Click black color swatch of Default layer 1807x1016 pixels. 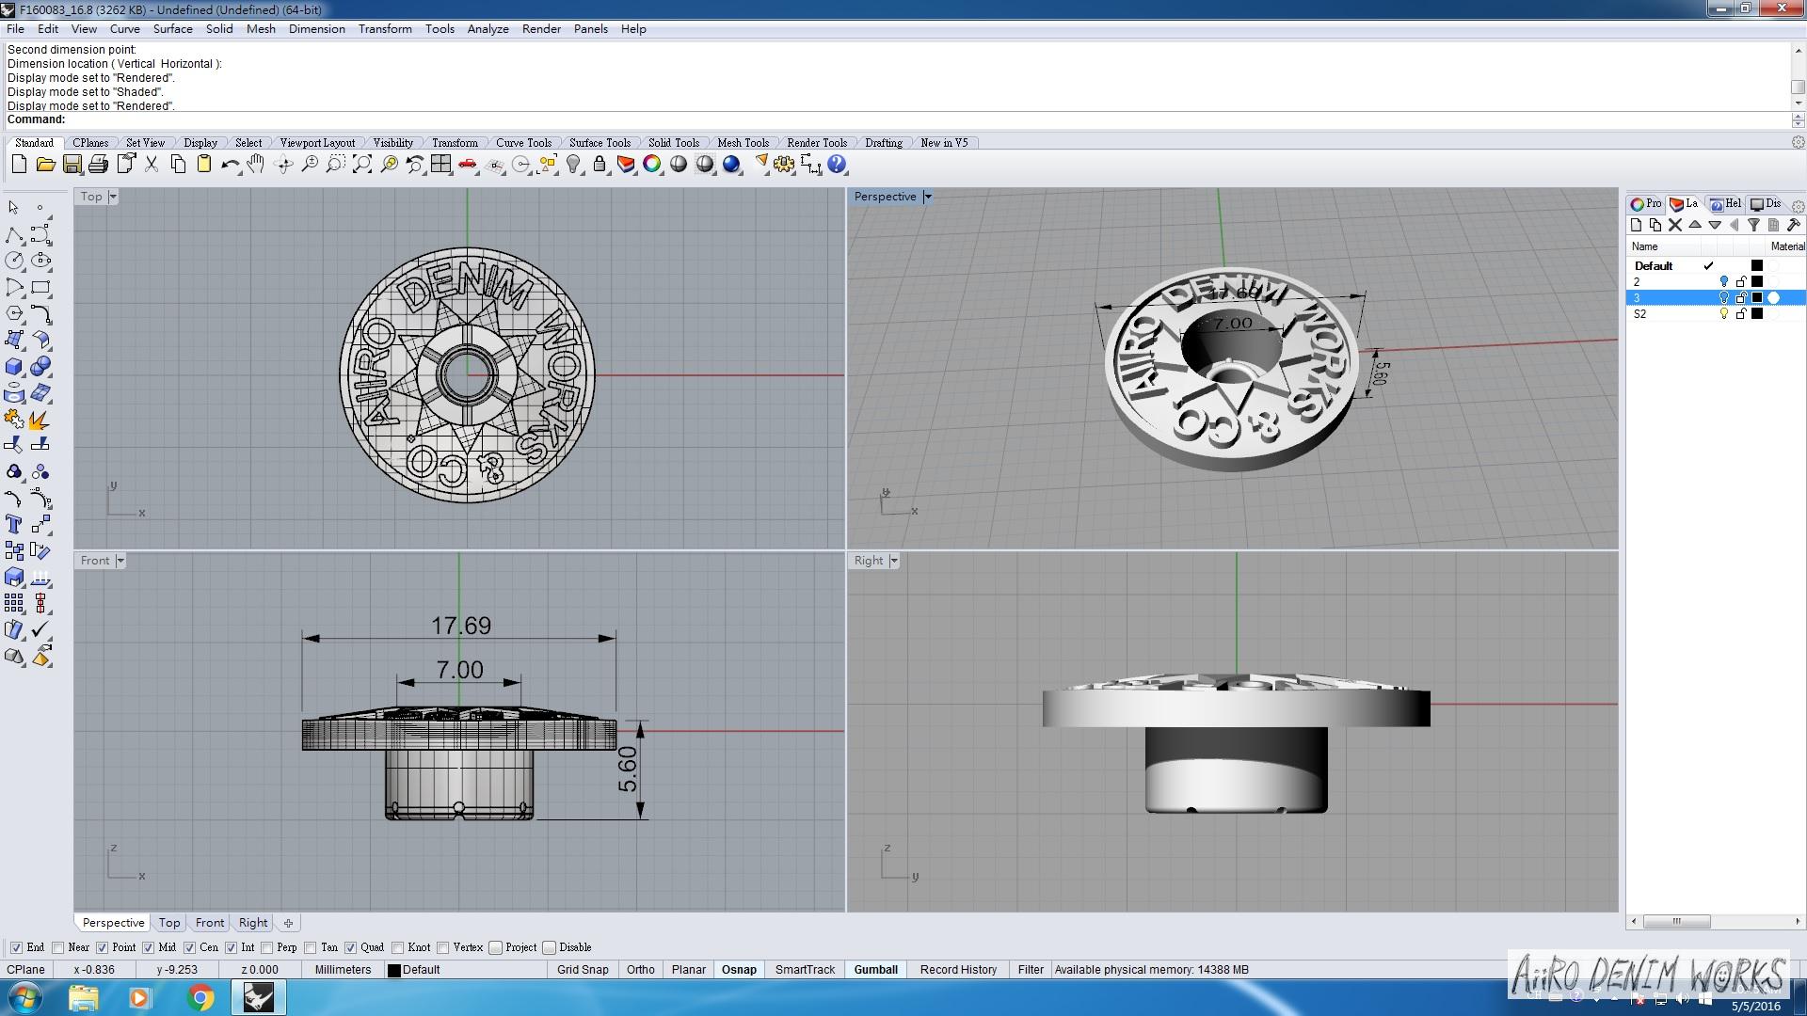(x=1757, y=266)
